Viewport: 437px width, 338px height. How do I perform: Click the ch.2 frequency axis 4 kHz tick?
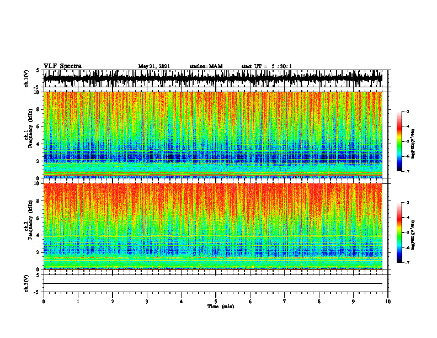point(38,235)
